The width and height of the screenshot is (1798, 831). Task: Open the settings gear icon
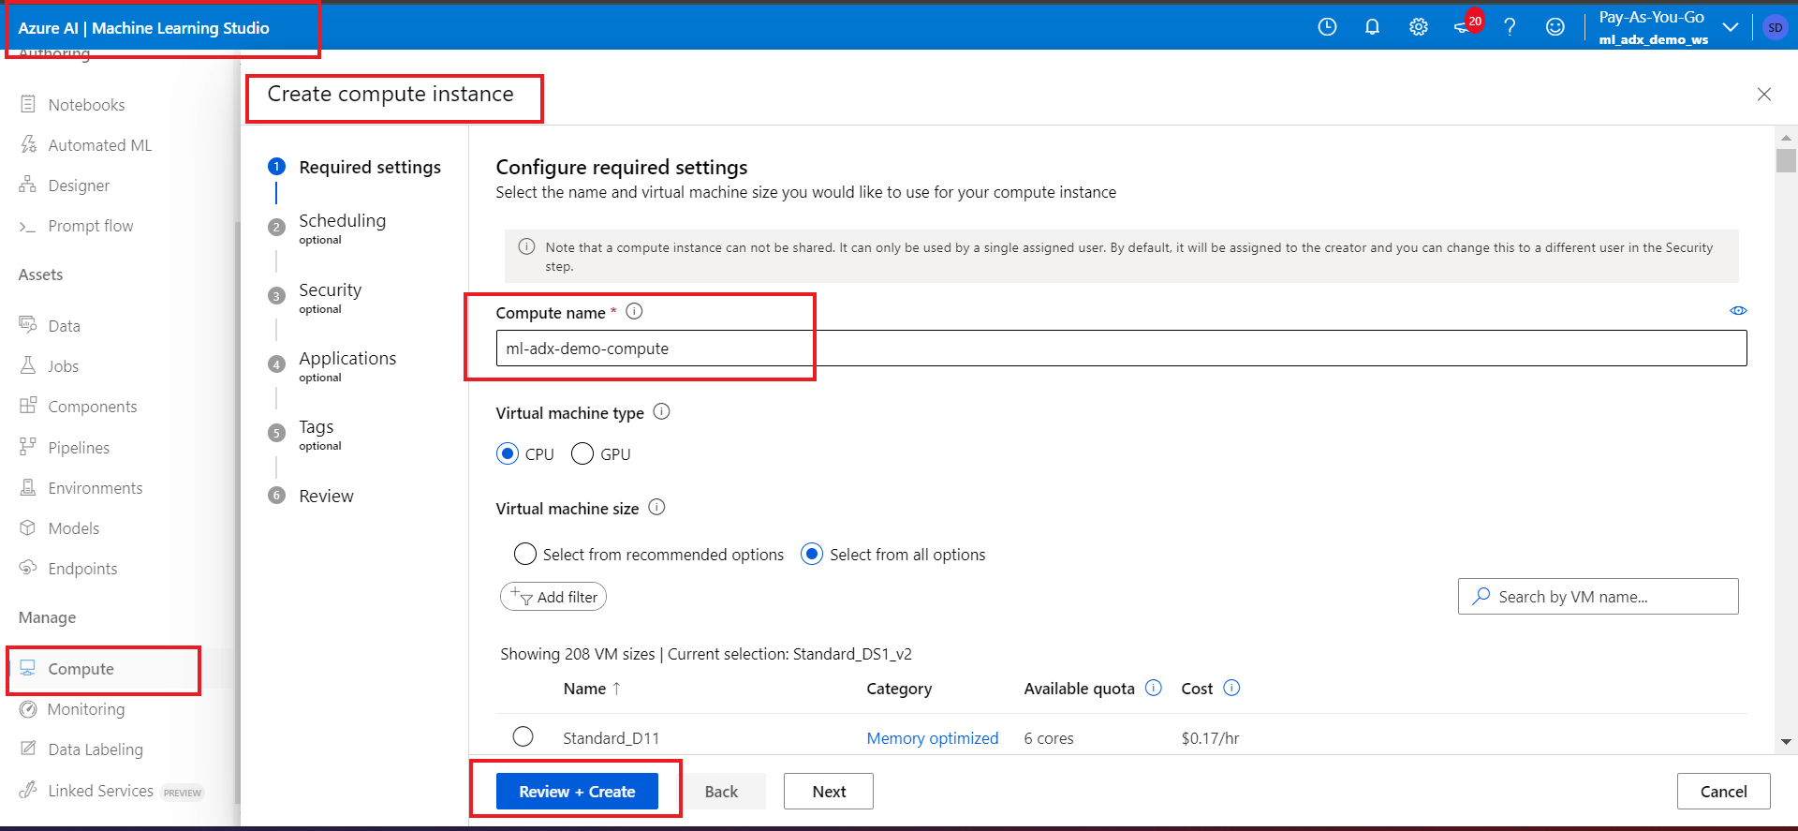coord(1419,27)
